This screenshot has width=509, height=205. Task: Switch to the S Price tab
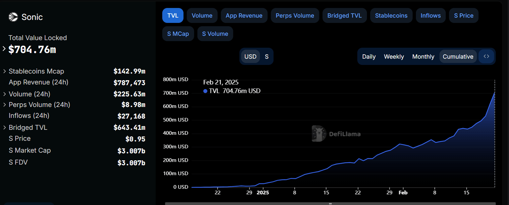click(463, 15)
